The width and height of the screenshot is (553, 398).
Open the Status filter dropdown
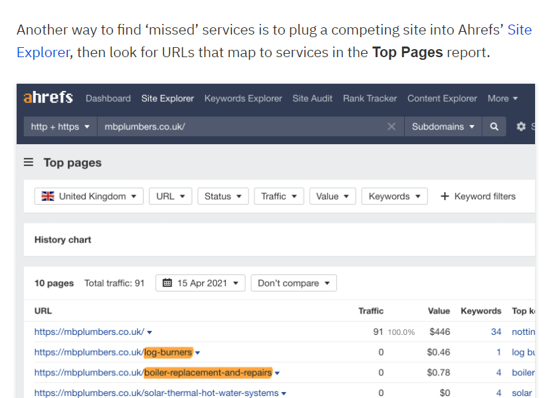(223, 196)
